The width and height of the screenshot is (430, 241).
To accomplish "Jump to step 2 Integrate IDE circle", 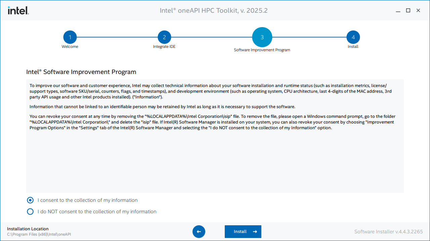I will coord(164,37).
